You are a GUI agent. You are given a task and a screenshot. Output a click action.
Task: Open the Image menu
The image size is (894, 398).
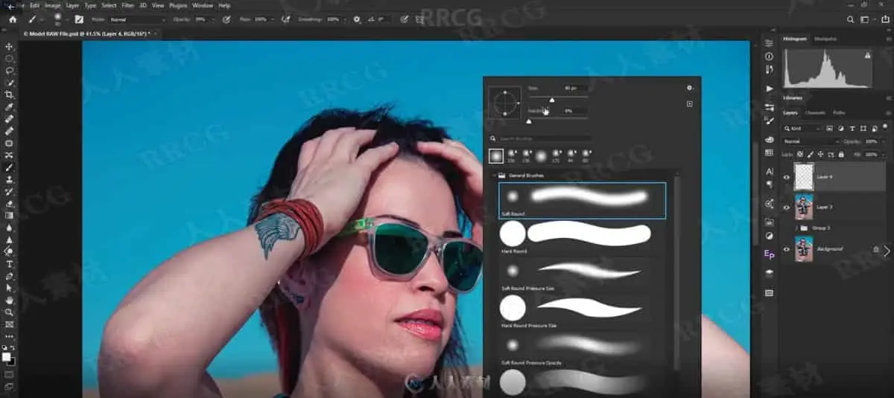point(52,5)
